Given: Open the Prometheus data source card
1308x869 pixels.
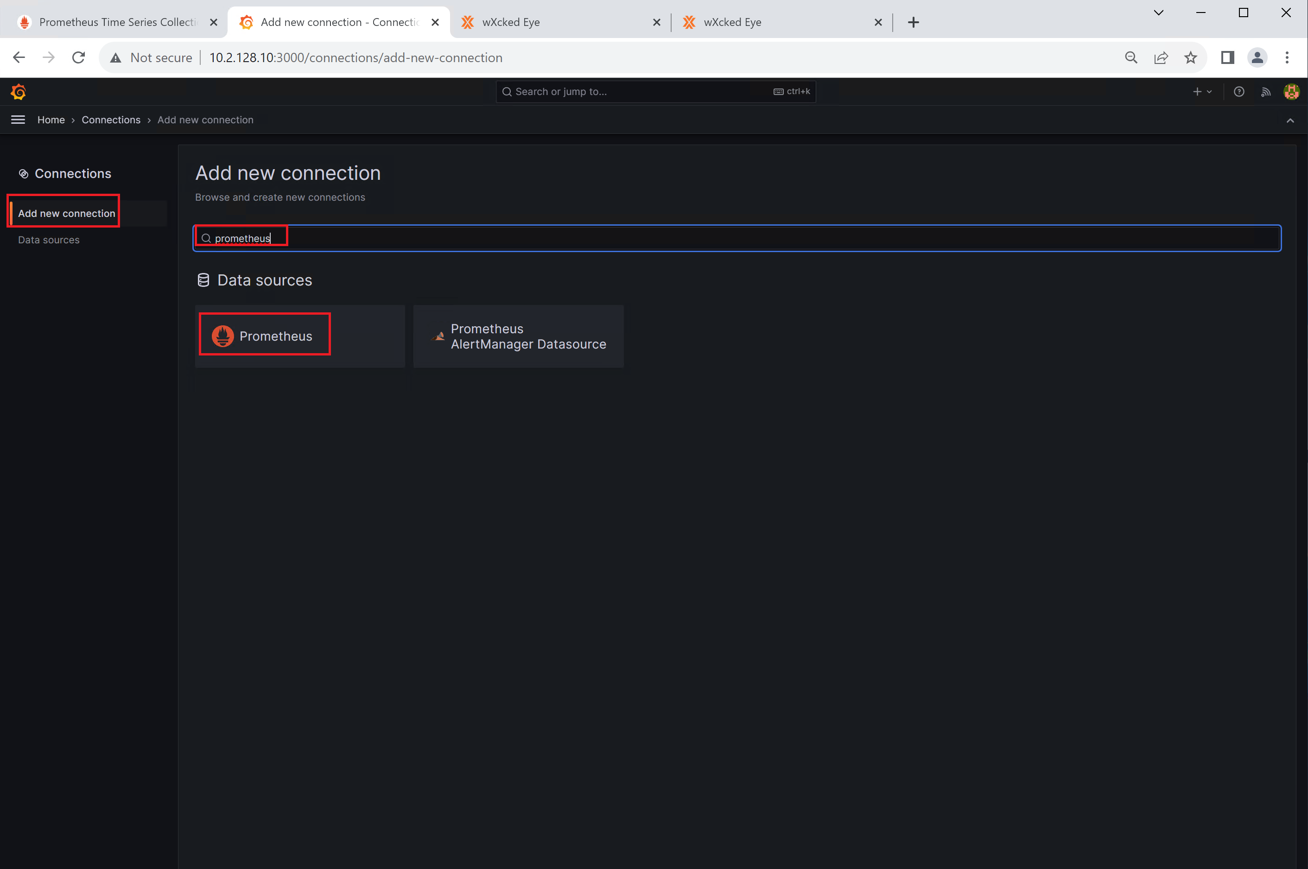Looking at the screenshot, I should tap(300, 336).
